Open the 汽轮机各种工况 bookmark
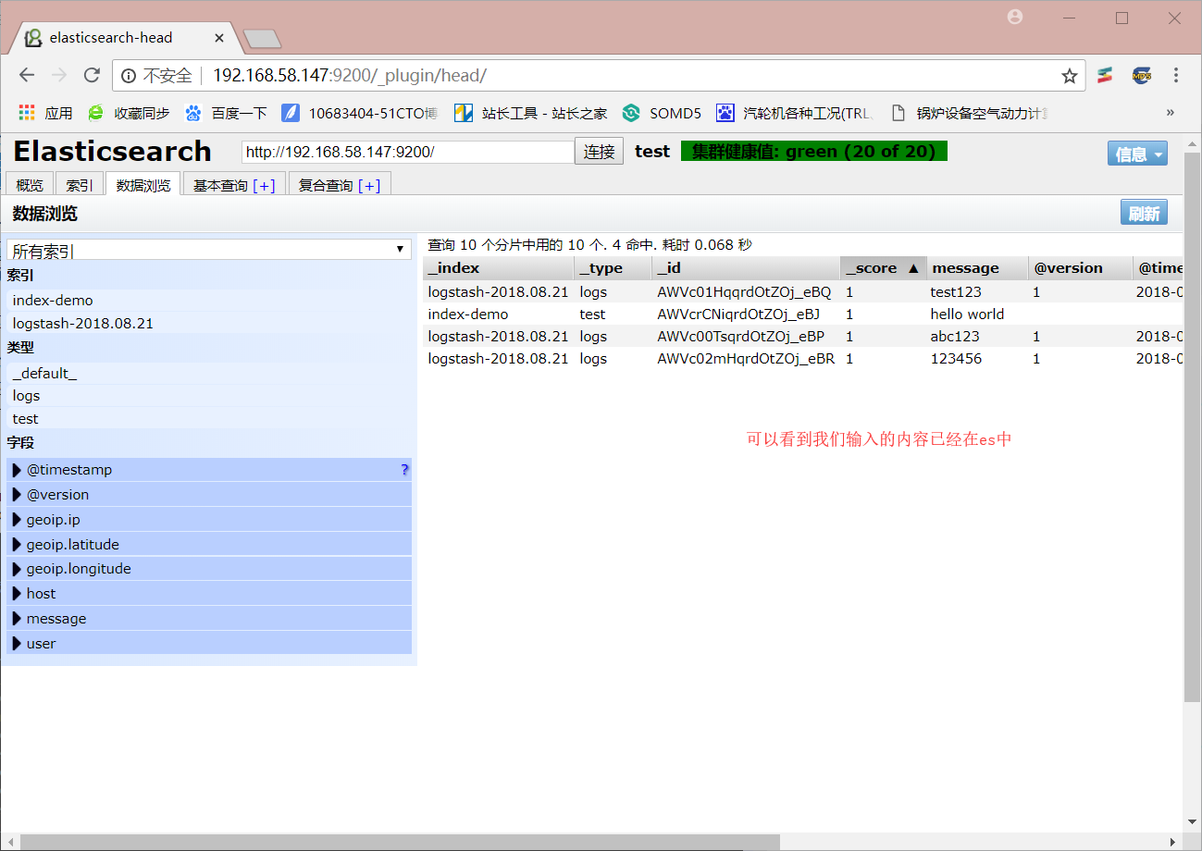 795,113
